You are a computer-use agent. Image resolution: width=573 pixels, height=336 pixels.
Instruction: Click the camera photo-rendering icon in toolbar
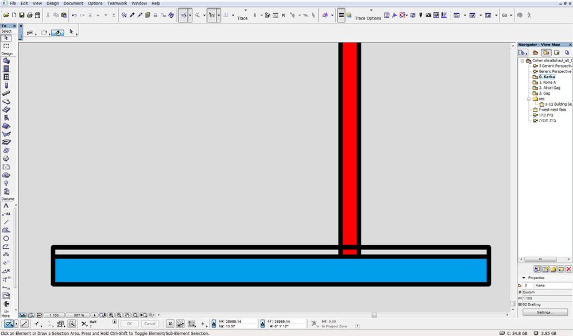tap(428, 15)
